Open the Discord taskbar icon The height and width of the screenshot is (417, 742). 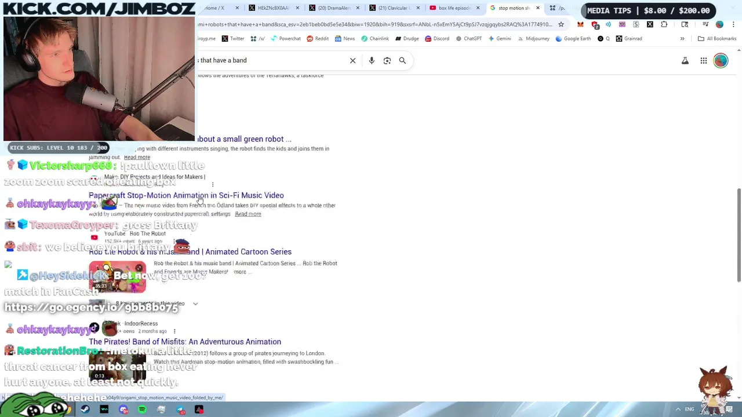click(x=123, y=409)
